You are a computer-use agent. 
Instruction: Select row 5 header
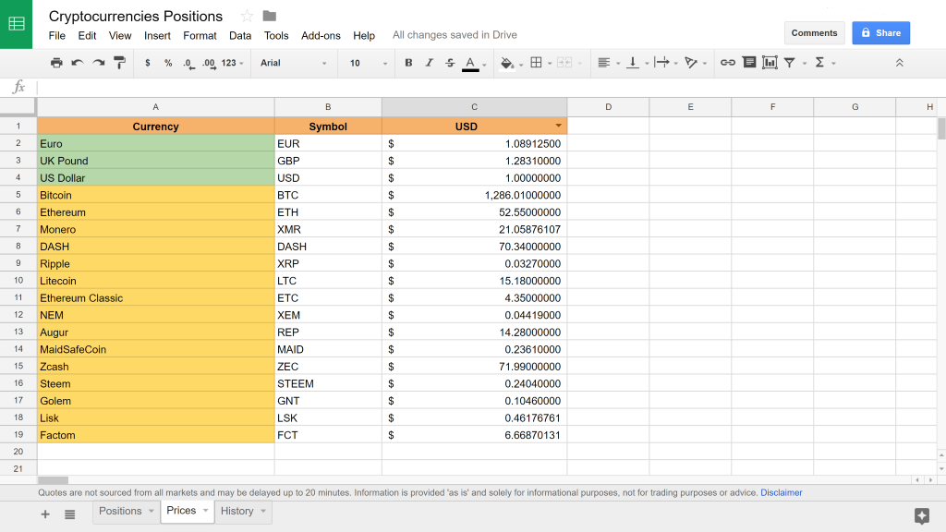point(18,195)
